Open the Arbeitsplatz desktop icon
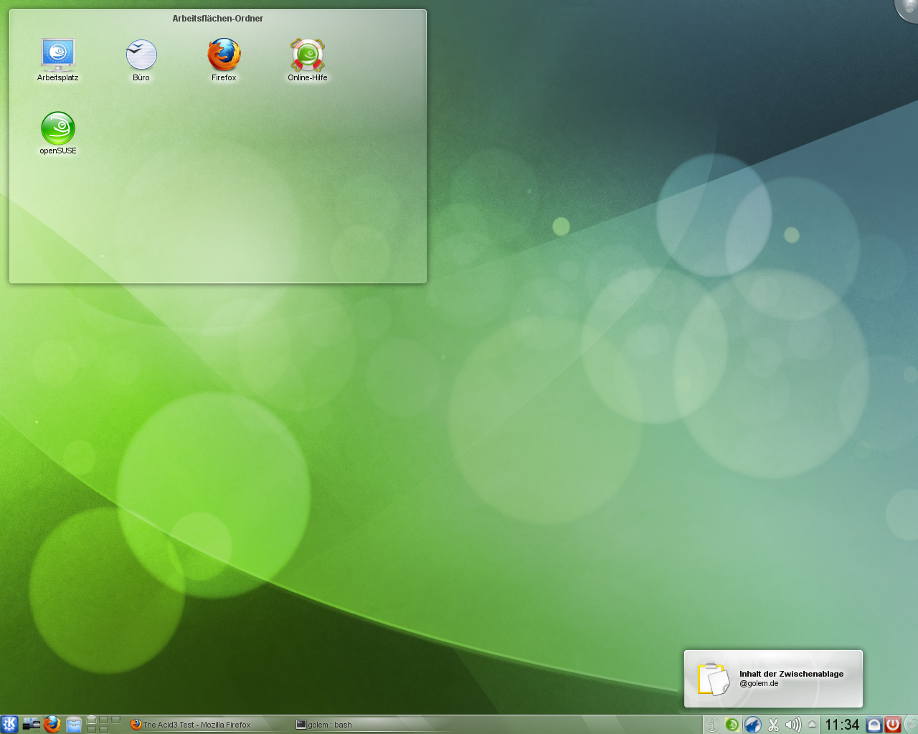Screen dimensions: 918x734 tap(57, 56)
